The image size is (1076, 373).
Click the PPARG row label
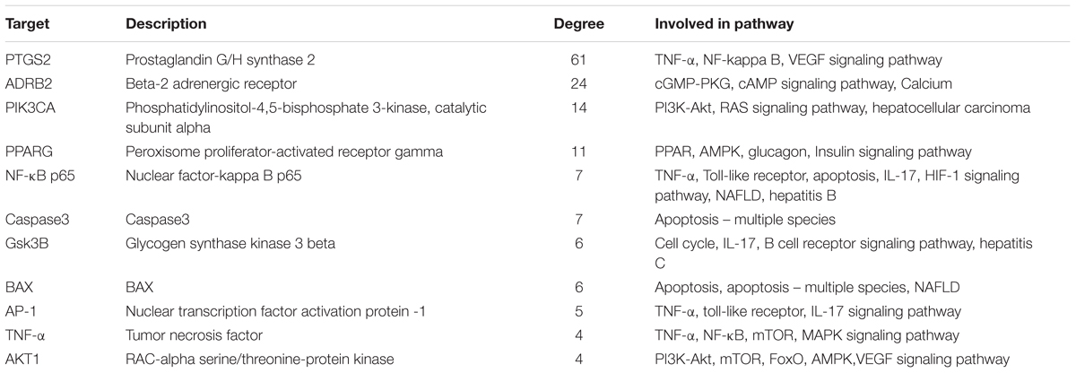click(x=27, y=152)
